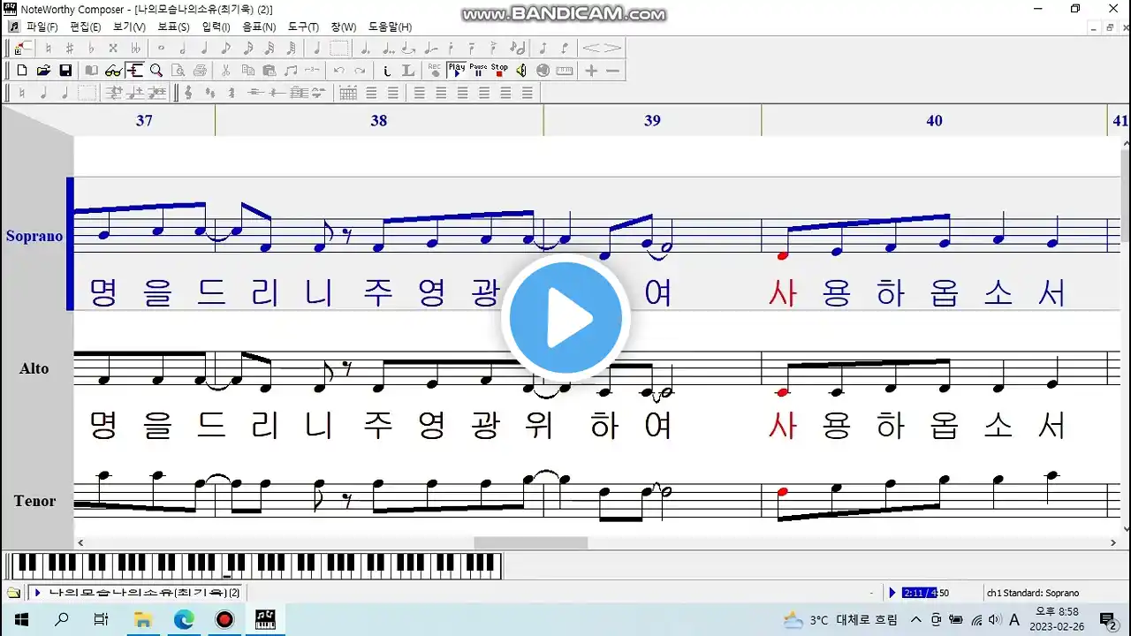This screenshot has height=636, width=1131.
Task: Select the Alto staff label
Action: tap(34, 368)
